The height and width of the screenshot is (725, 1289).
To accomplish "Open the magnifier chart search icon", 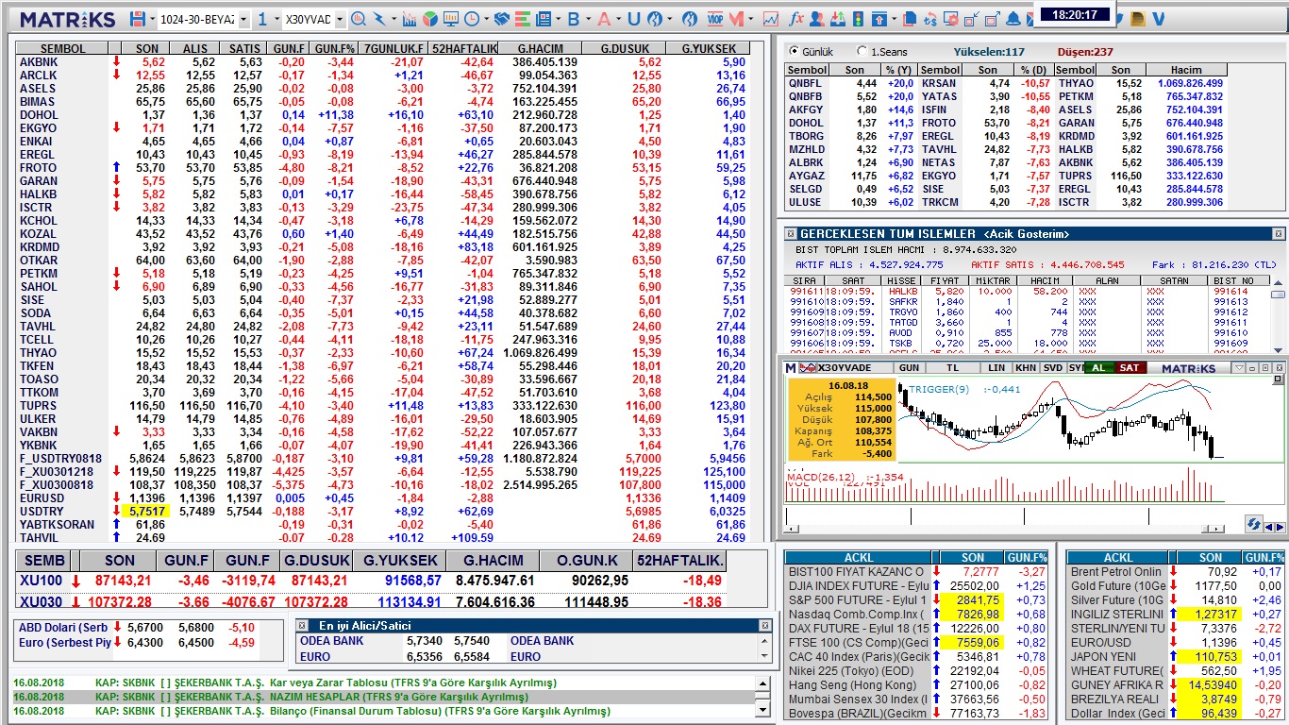I will pyautogui.click(x=359, y=19).
